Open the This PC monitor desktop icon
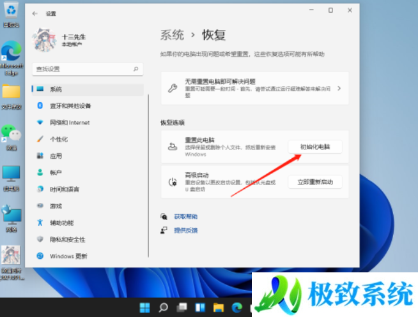Viewport: 418px width, 317px height. click(x=12, y=178)
